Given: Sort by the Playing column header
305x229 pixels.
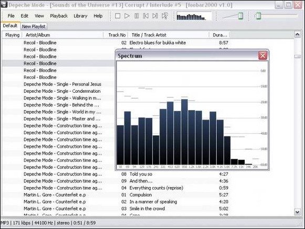Looking at the screenshot, I should coord(12,35).
